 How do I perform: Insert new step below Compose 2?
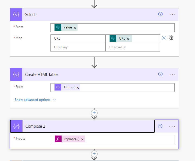(x=94, y=154)
